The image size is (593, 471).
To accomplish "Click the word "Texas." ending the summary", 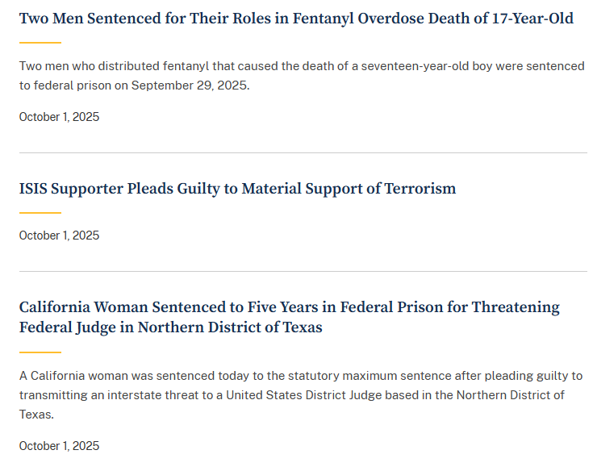I will tap(36, 414).
